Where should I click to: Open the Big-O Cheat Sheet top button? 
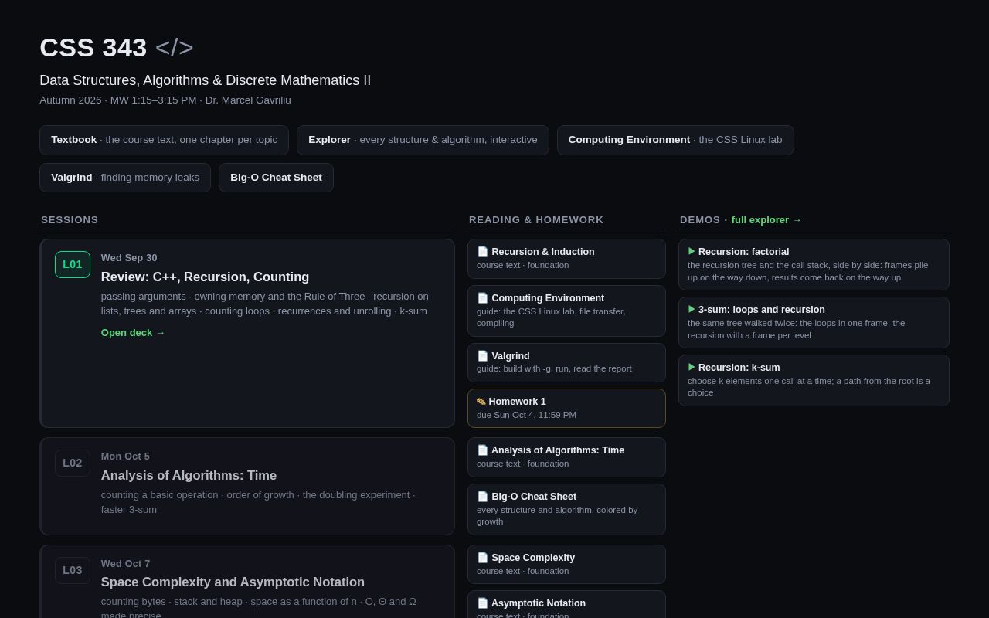[x=276, y=178]
